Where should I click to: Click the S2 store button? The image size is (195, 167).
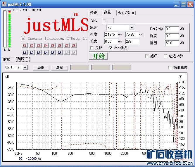[x=32, y=46]
